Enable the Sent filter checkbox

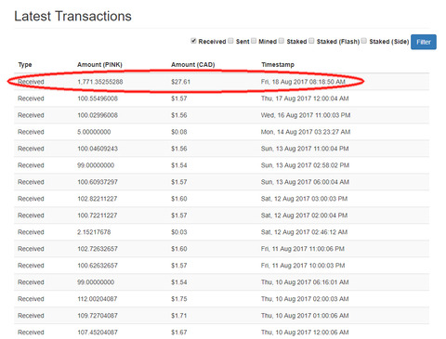230,41
